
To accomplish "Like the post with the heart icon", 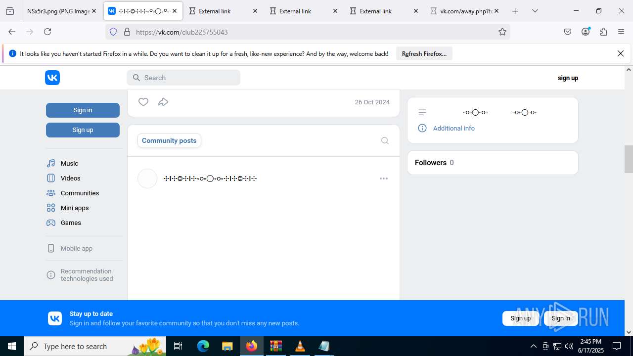I will [x=143, y=102].
